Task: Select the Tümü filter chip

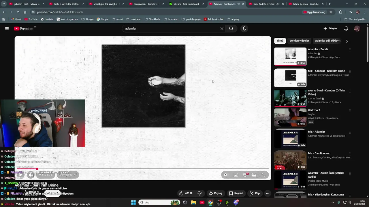Action: (280, 41)
